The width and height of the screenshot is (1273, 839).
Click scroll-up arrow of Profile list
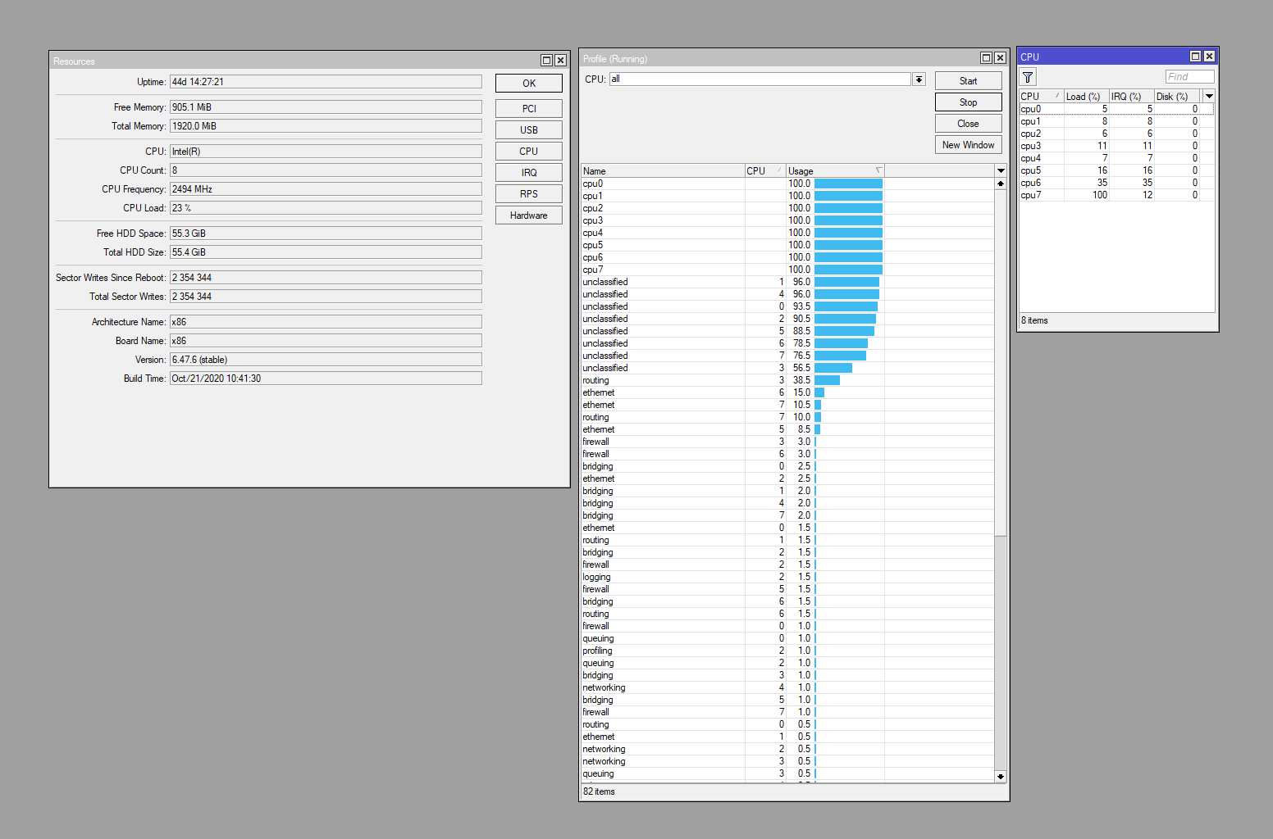(x=1001, y=184)
